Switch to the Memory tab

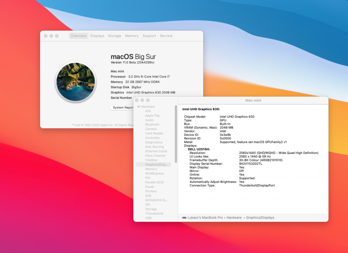(132, 36)
